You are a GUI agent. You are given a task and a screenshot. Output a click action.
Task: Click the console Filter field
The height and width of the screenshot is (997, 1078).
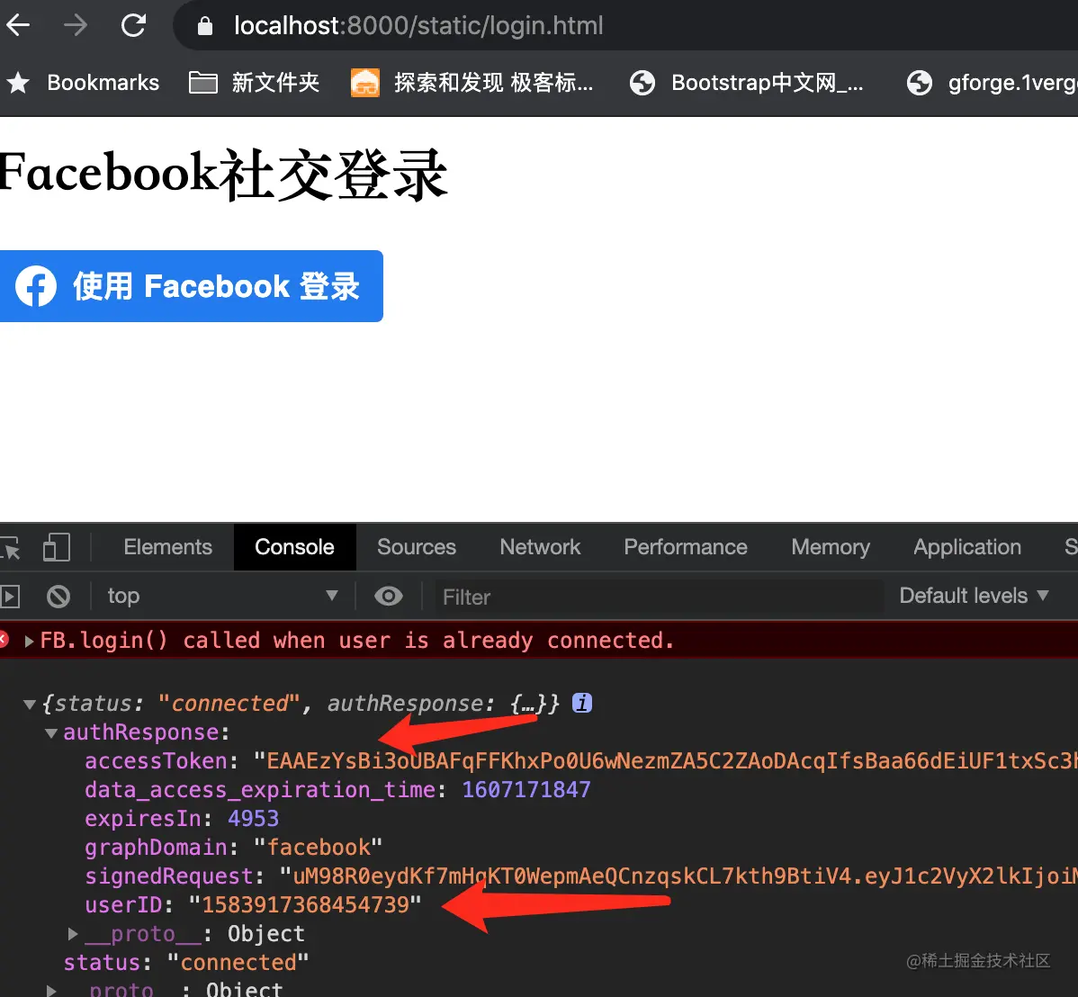pos(658,597)
